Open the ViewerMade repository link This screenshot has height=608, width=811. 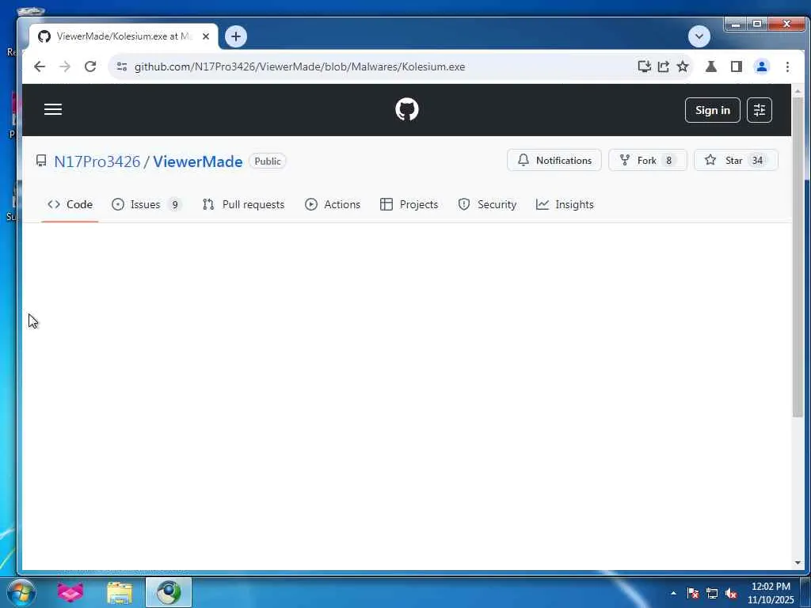click(x=197, y=161)
